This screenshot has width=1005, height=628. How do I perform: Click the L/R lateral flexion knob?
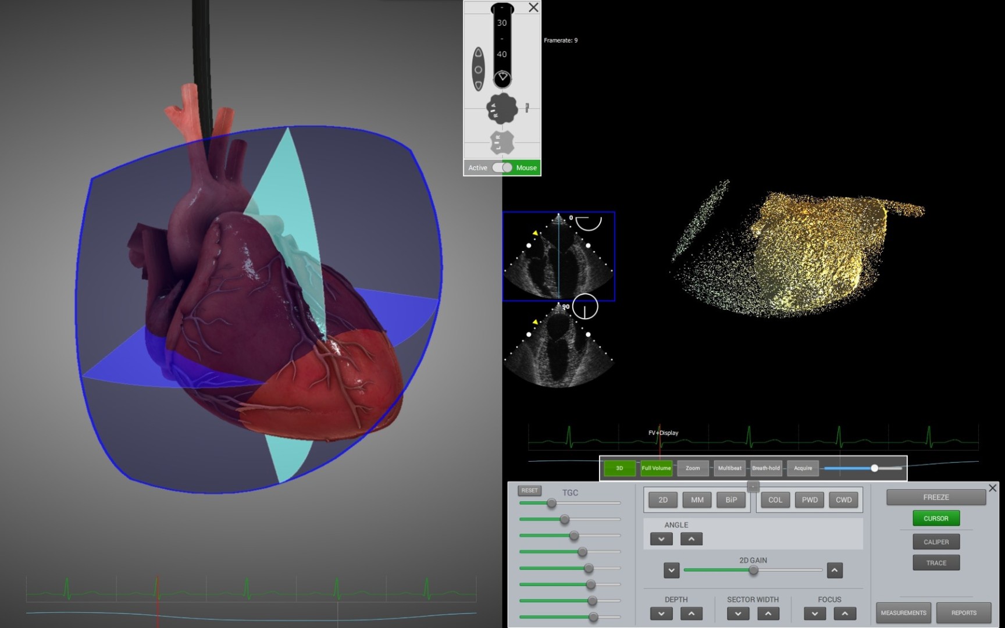501,142
